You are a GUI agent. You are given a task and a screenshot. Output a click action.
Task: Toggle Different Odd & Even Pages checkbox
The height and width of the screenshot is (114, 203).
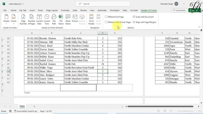click(106, 22)
